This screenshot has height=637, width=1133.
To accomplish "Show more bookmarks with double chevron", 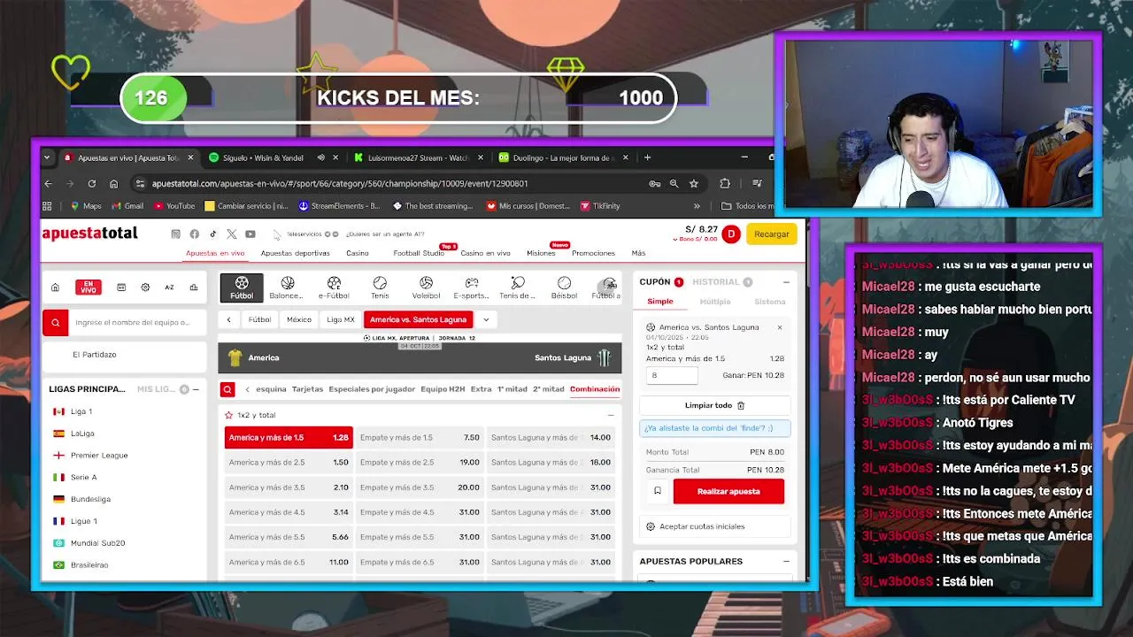I will coord(697,206).
